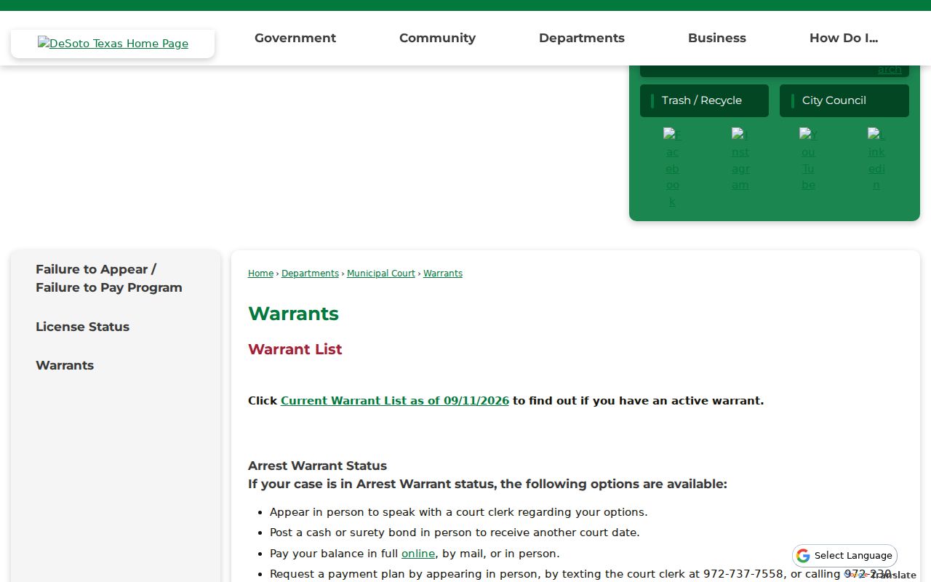Image resolution: width=931 pixels, height=582 pixels.
Task: Open the YouTube social icon link
Action: pyautogui.click(x=808, y=160)
